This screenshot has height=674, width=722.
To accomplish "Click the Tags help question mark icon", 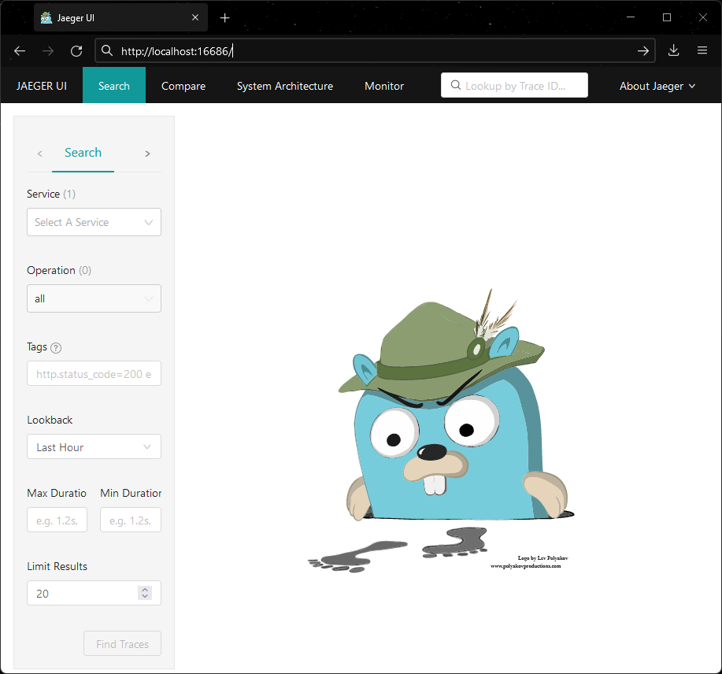I will (56, 348).
